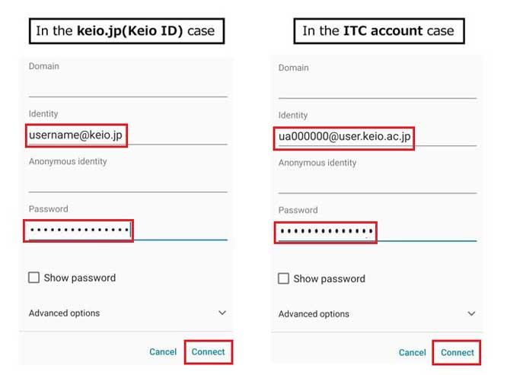Click Advanced options label in ITC account form
Image resolution: width=507 pixels, height=375 pixels.
point(314,314)
